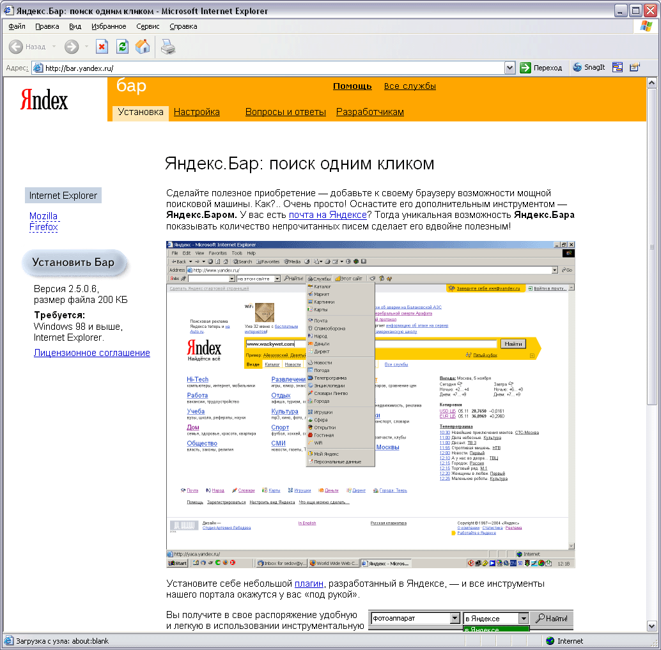
Task: Click SnagIt capture window icon
Action: pyautogui.click(x=618, y=68)
